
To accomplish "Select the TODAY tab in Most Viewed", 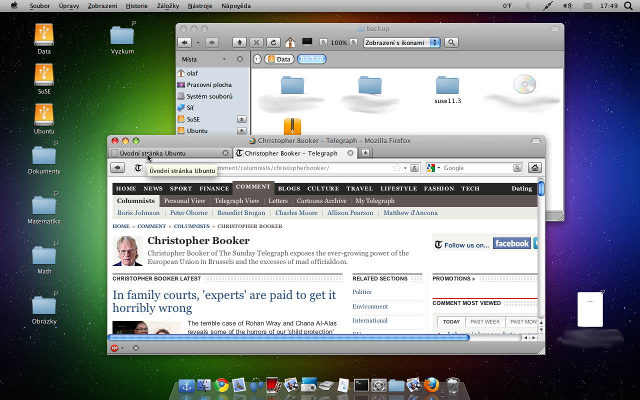I will 451,322.
